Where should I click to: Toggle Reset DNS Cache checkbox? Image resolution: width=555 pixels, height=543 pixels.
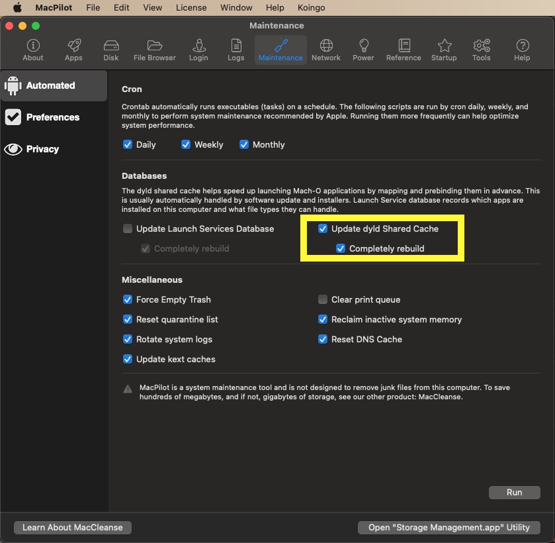click(x=322, y=339)
